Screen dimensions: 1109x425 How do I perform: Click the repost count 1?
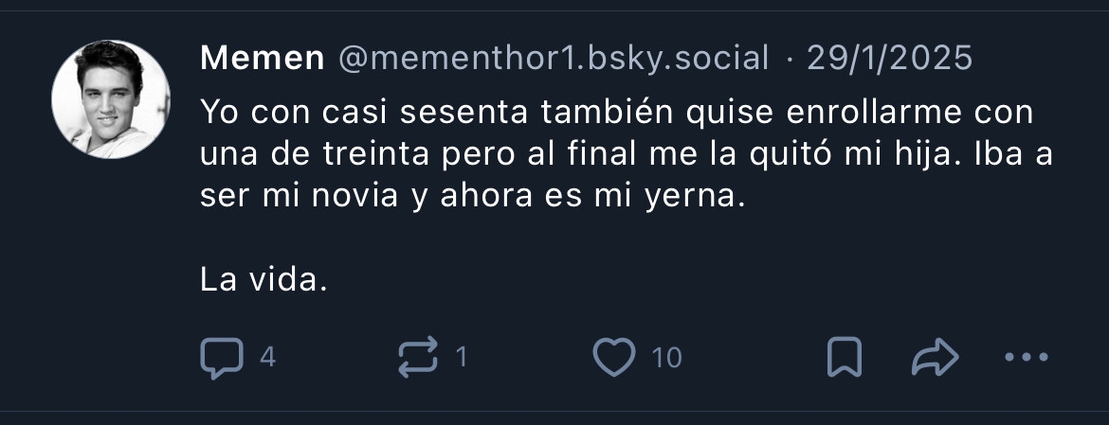pos(462,358)
